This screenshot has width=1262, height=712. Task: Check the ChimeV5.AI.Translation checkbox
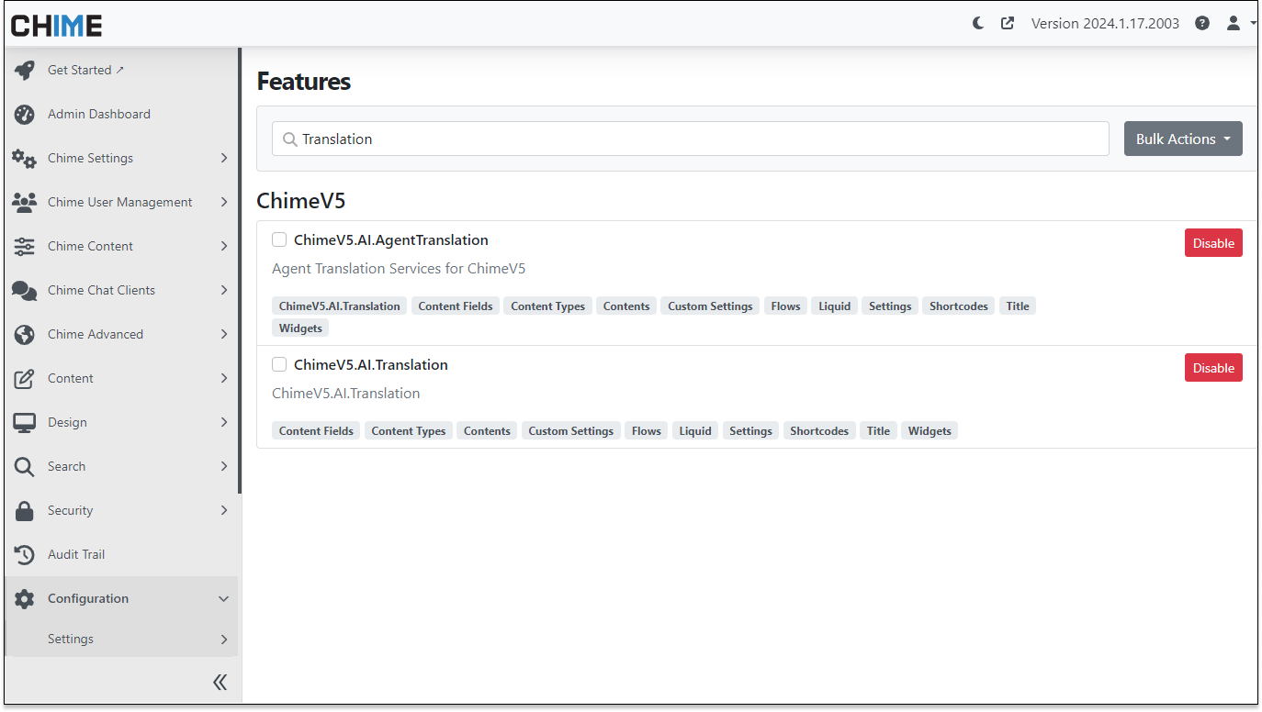pyautogui.click(x=279, y=364)
